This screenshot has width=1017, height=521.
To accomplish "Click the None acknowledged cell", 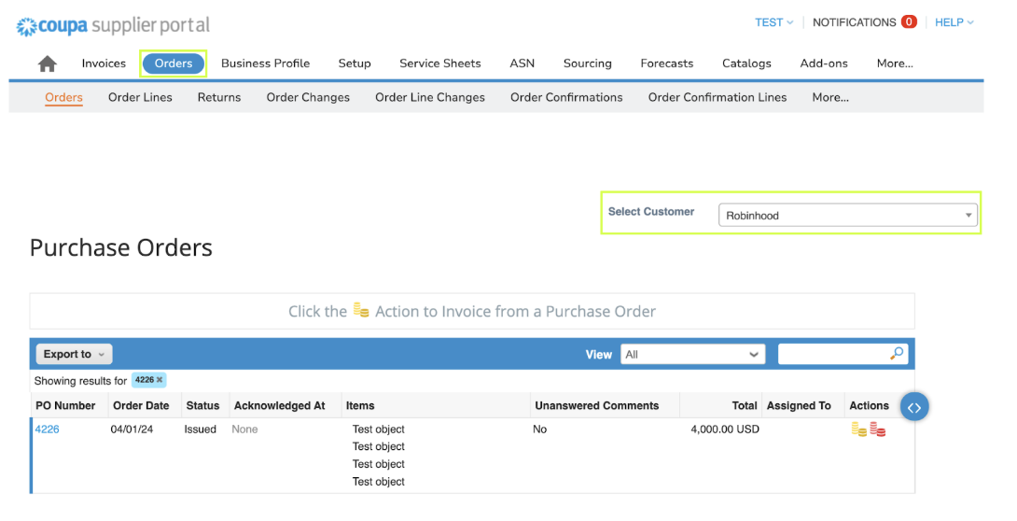I will coord(244,429).
